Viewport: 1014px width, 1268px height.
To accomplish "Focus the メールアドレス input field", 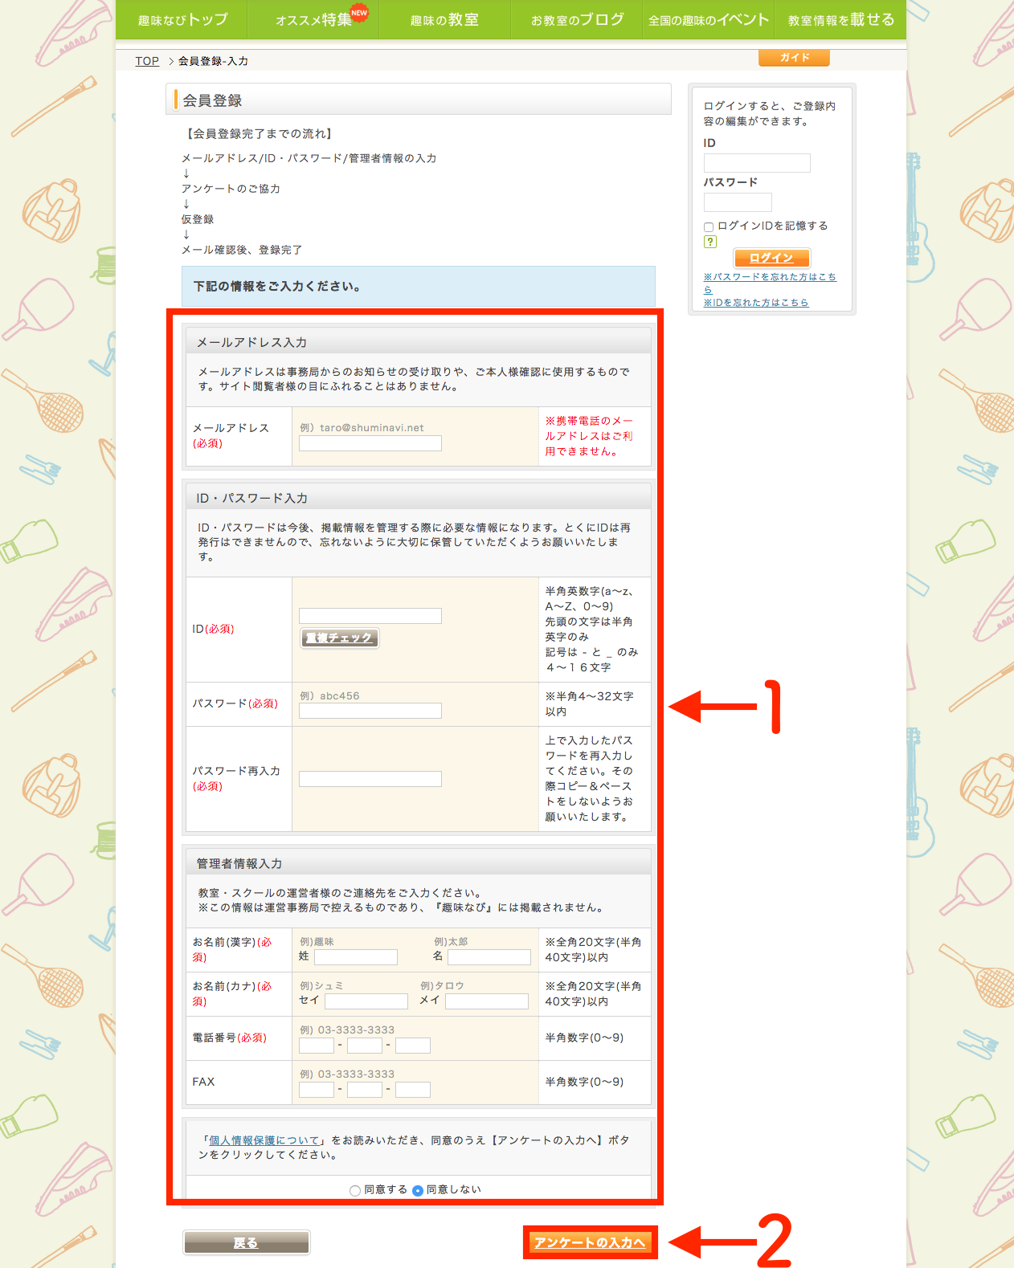I will [370, 443].
